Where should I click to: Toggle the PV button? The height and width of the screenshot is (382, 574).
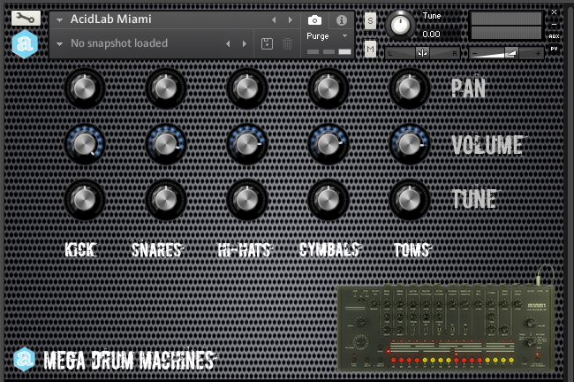click(x=554, y=49)
